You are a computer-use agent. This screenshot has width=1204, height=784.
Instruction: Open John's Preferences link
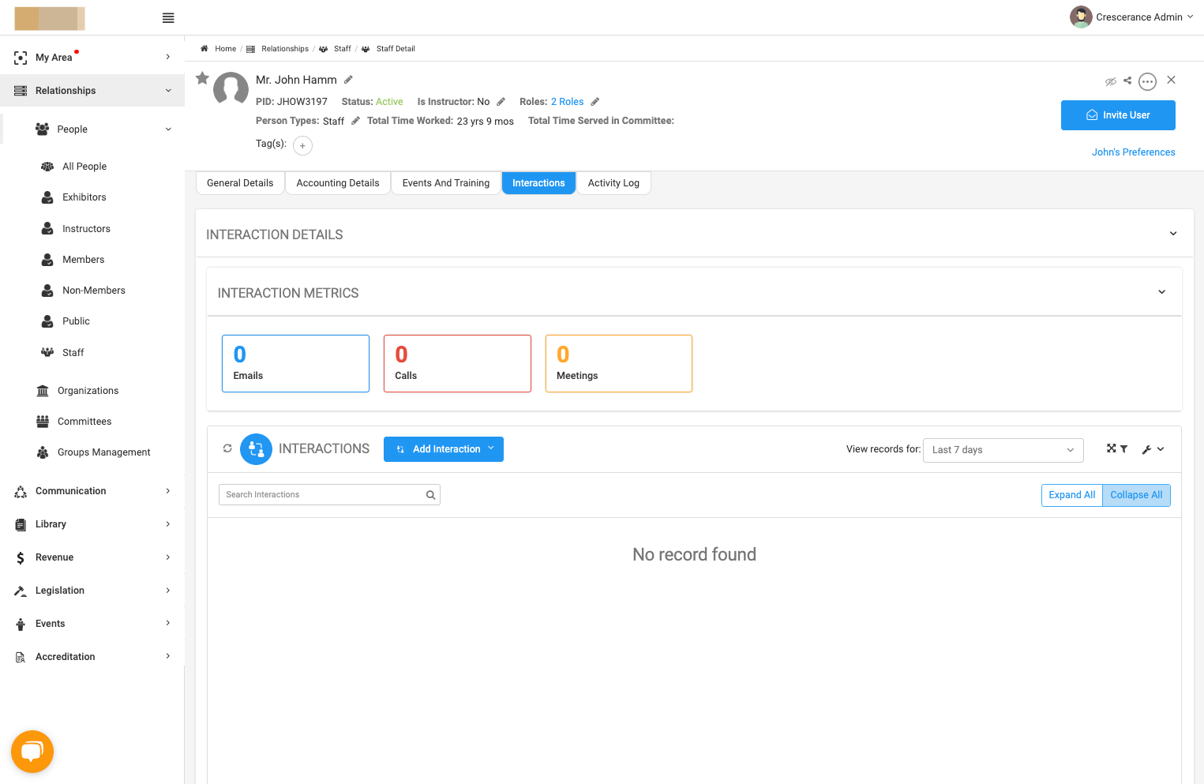[x=1134, y=152]
